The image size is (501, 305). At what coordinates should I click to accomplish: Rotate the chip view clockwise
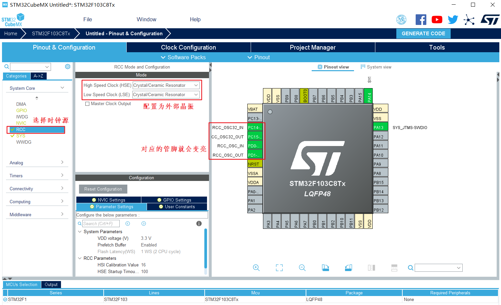(x=325, y=268)
